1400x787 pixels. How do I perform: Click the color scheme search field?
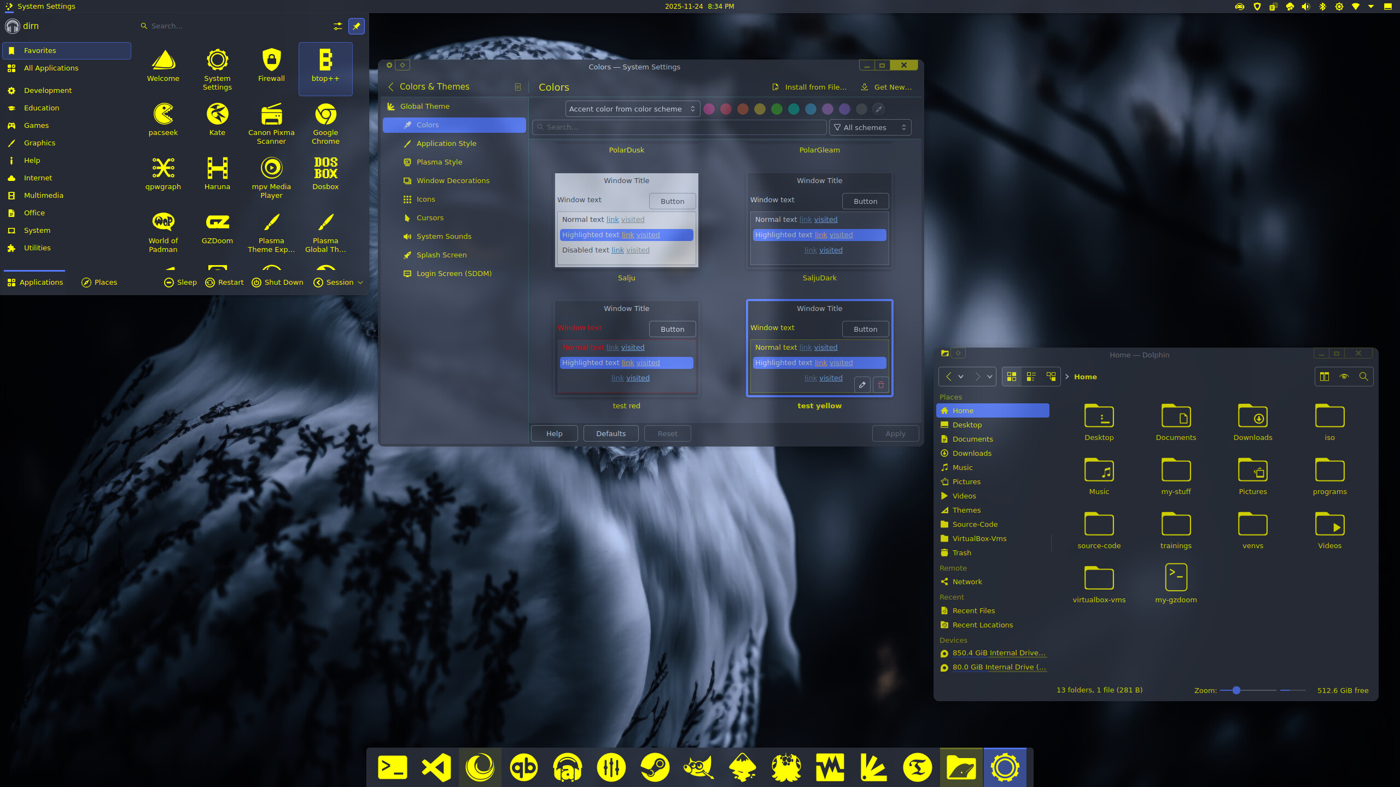point(678,127)
